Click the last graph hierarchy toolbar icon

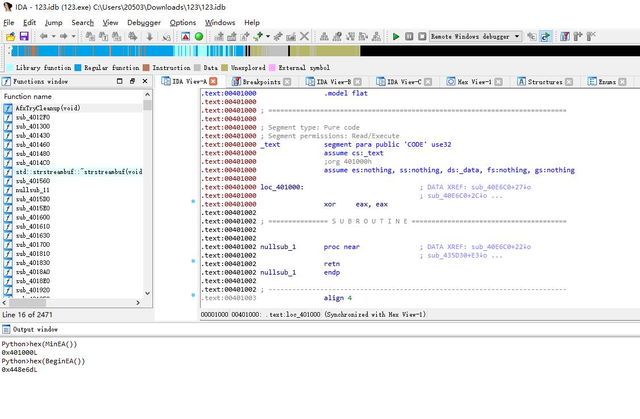(x=376, y=36)
